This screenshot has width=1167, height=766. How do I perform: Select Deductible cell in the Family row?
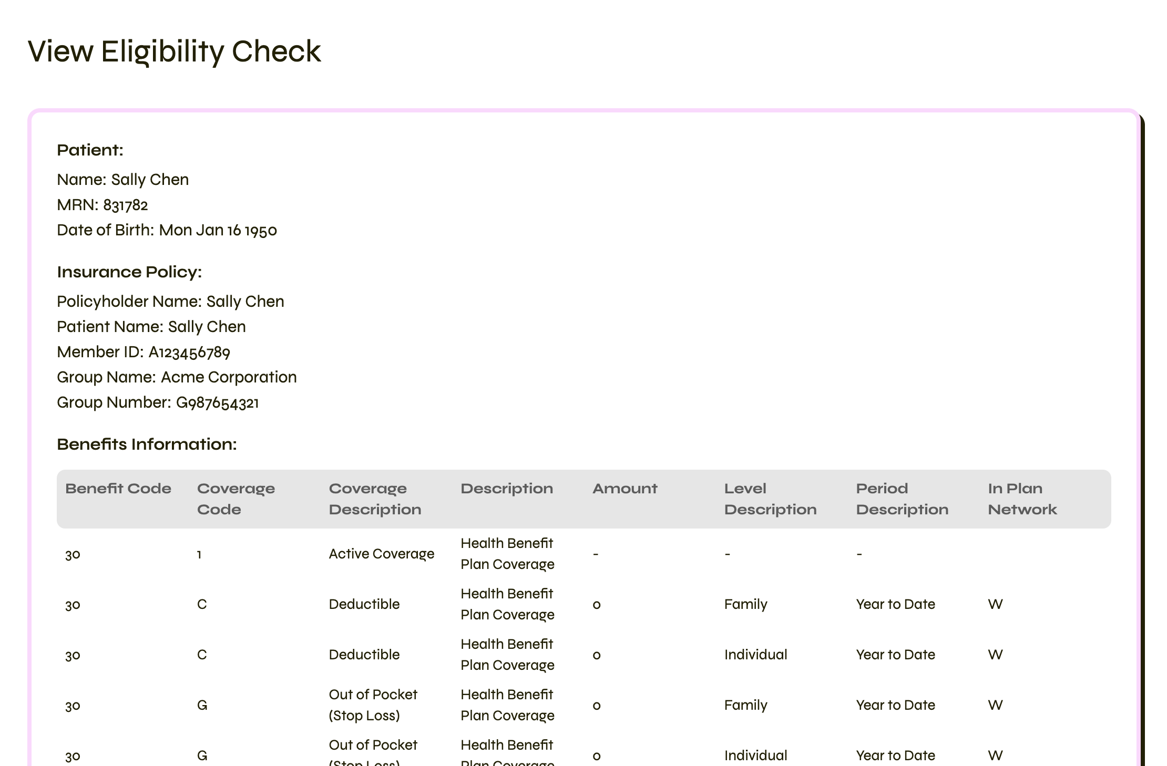point(364,604)
